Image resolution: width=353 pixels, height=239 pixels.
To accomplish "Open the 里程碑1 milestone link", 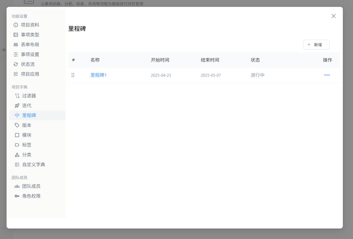I will pyautogui.click(x=99, y=75).
